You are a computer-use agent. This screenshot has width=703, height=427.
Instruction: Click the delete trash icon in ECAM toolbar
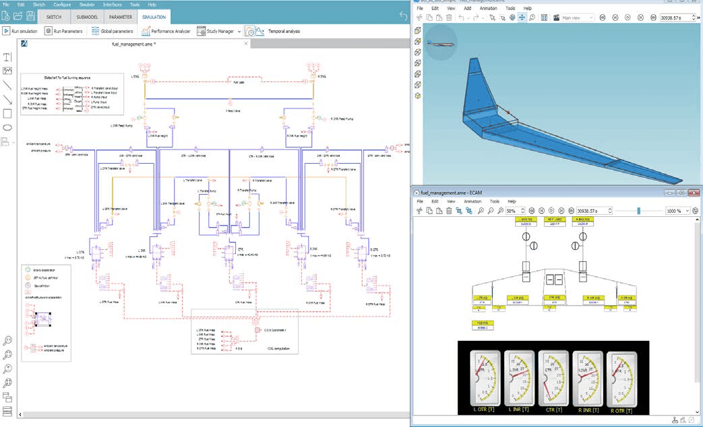pyautogui.click(x=449, y=211)
